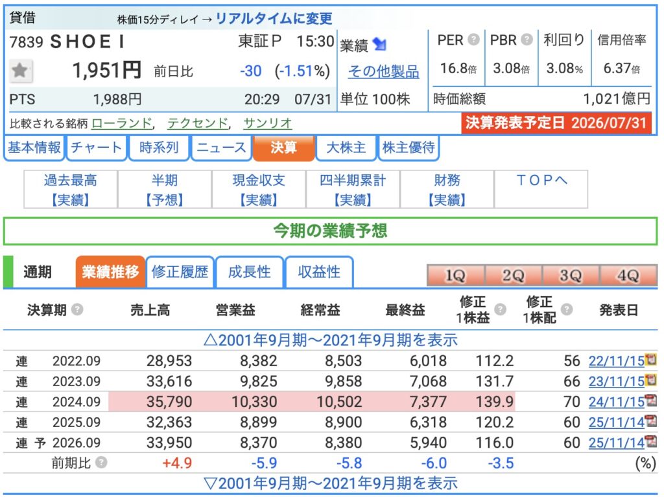Click the PDF icon in 2025.09 row
Image resolution: width=664 pixels, height=497 pixels.
pyautogui.click(x=651, y=421)
